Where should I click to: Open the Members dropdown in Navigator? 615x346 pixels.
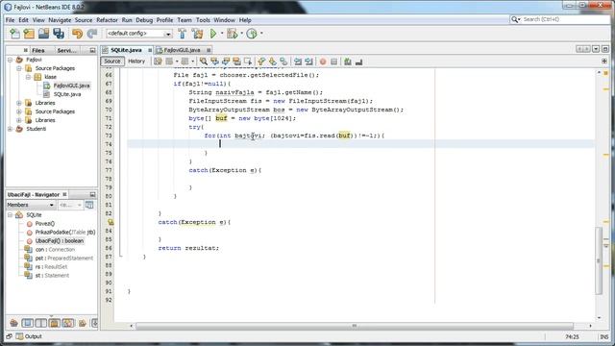click(x=31, y=205)
